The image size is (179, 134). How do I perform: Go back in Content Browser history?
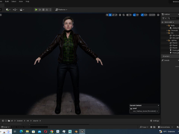[x=3, y=121]
